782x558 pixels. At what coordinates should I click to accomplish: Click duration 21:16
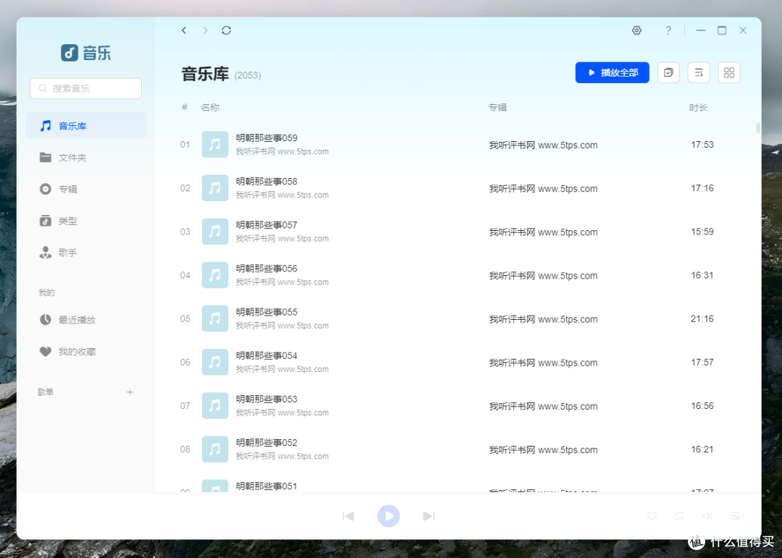702,318
